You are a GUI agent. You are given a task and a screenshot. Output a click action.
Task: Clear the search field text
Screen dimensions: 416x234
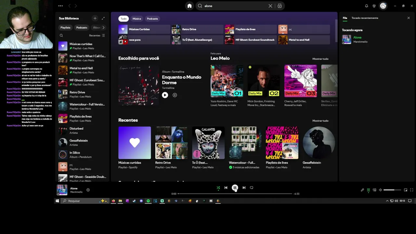point(270,6)
